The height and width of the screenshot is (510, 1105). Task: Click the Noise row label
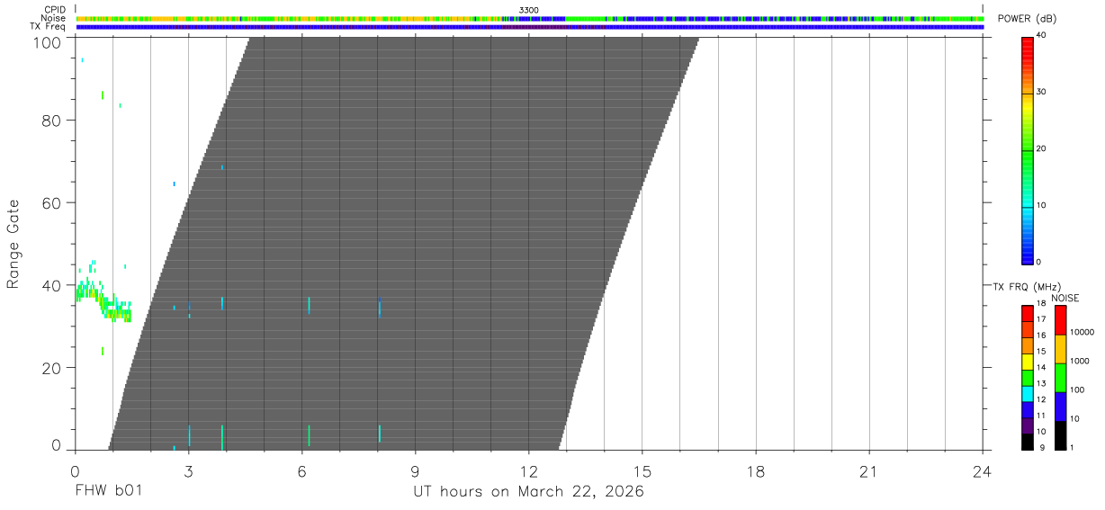(x=54, y=18)
